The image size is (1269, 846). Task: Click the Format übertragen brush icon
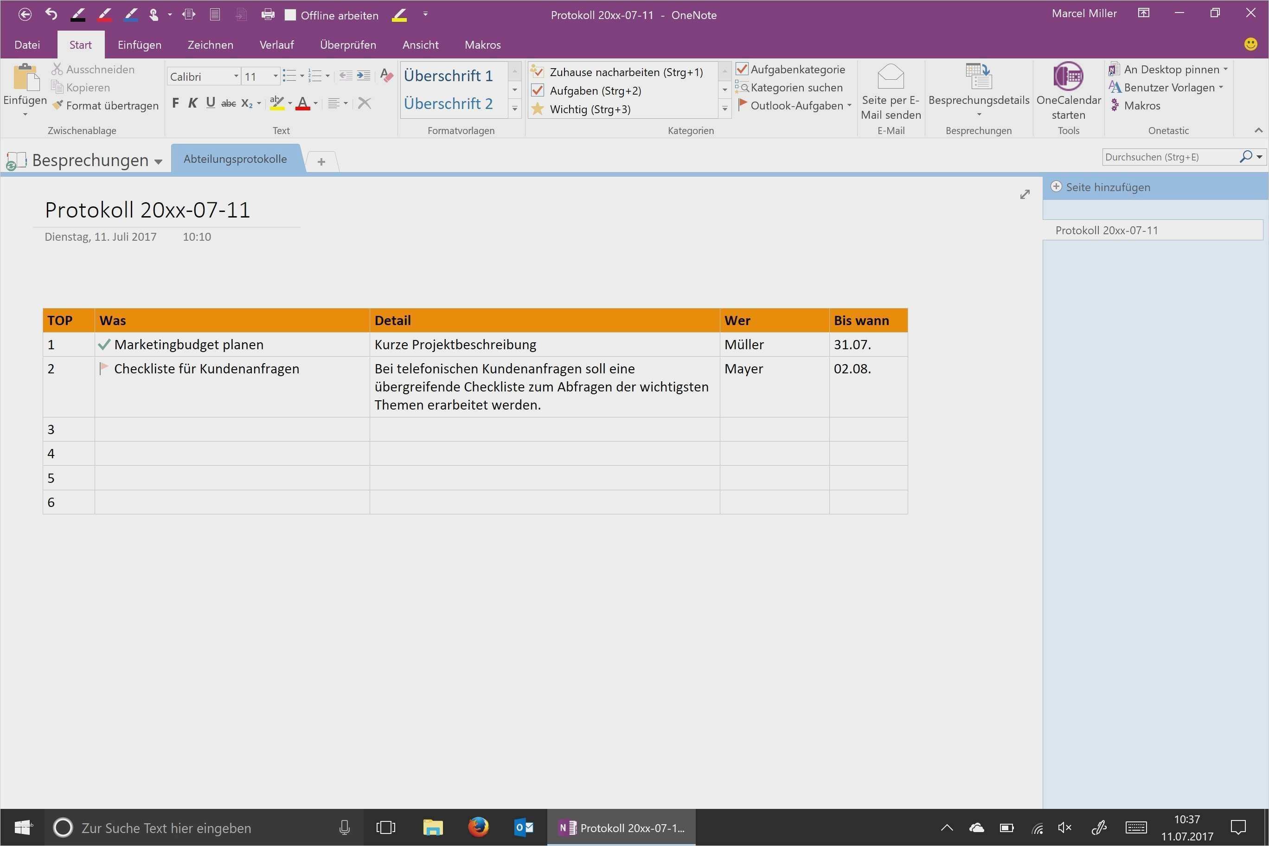58,105
